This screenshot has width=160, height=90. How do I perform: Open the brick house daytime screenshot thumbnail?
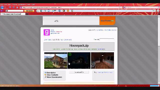pos(56,60)
